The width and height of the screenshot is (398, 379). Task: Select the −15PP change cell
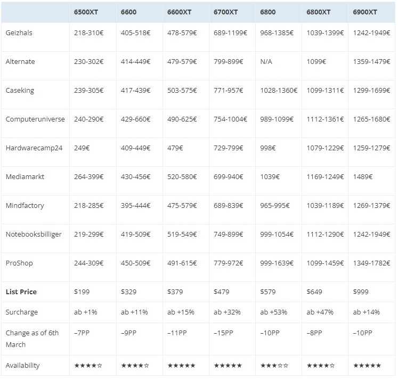click(224, 333)
